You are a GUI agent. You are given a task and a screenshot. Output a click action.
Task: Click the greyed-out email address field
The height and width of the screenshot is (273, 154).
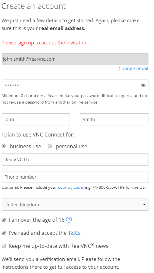coord(75,59)
